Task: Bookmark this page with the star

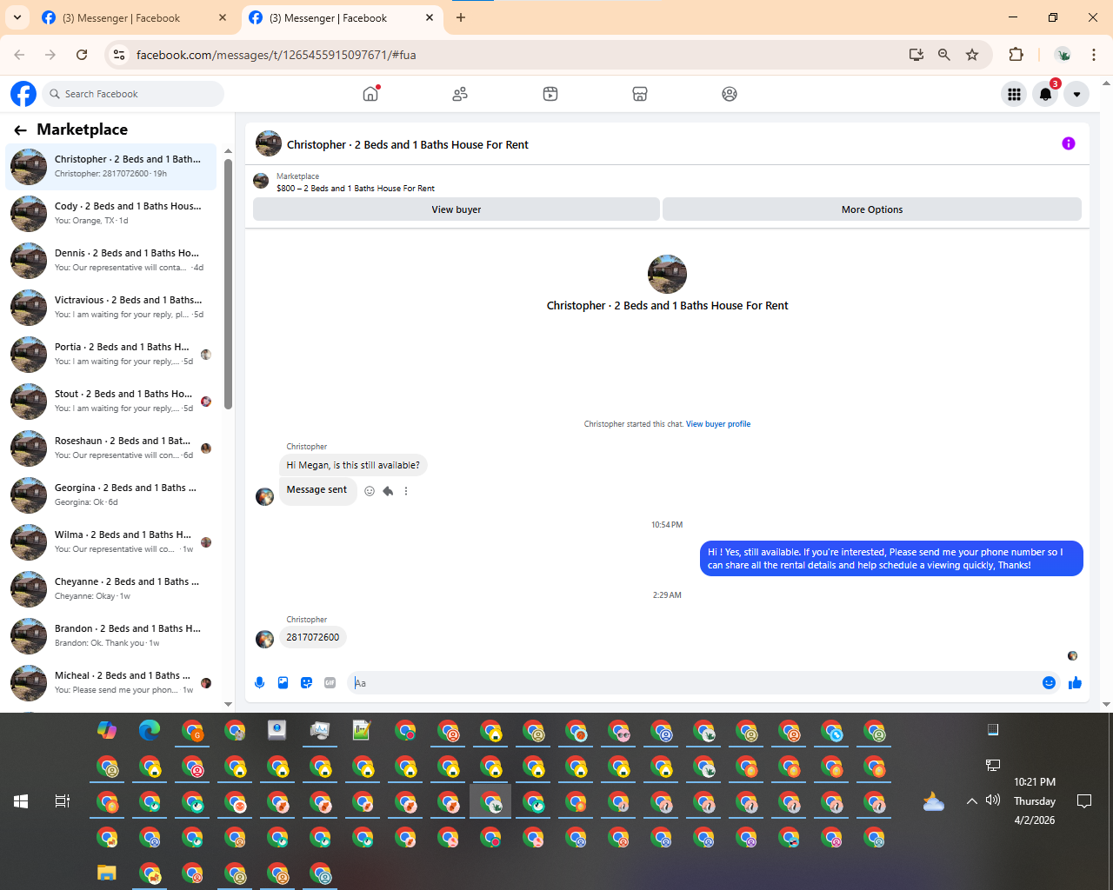Action: (x=972, y=55)
